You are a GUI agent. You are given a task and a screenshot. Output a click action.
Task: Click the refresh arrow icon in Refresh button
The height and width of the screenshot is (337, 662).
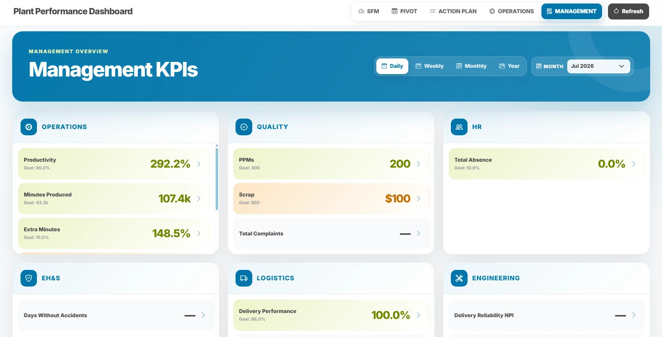tap(616, 11)
